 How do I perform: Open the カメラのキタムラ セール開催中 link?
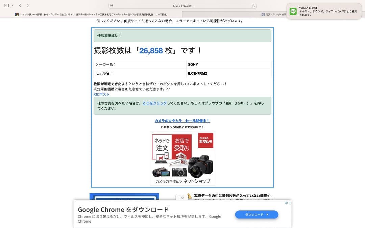click(x=182, y=121)
